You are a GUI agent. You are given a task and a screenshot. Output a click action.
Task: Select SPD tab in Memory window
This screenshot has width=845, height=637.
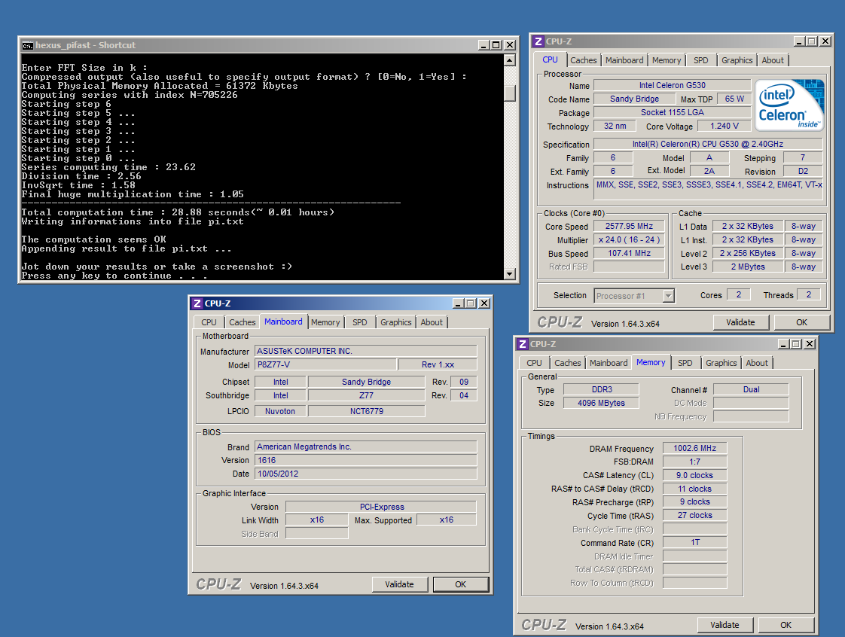coord(685,363)
